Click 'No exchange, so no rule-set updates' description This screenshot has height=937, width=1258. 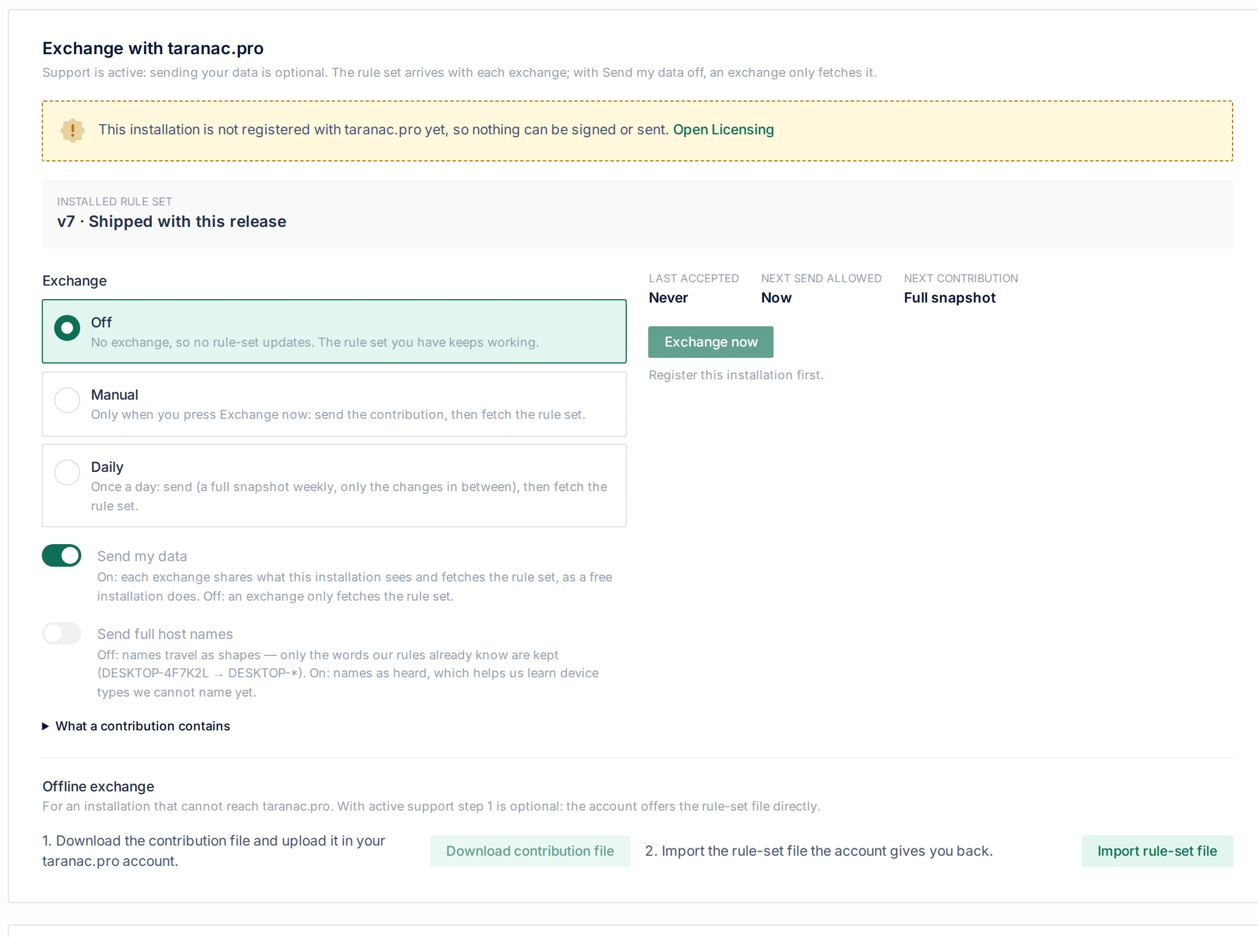pos(315,342)
